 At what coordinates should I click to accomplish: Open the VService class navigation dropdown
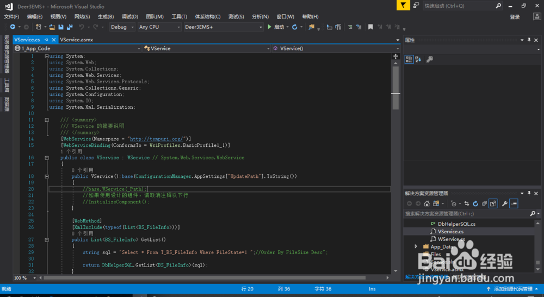206,48
